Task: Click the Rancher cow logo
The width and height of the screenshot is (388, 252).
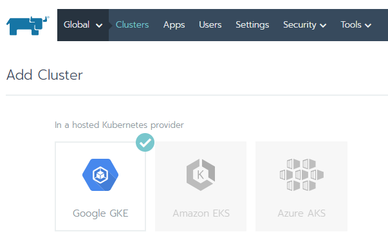Action: 28,26
